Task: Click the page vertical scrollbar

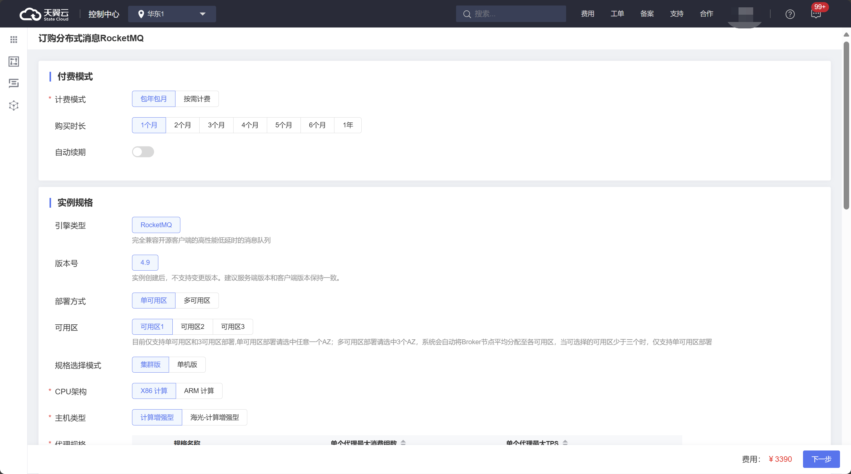Action: click(846, 126)
